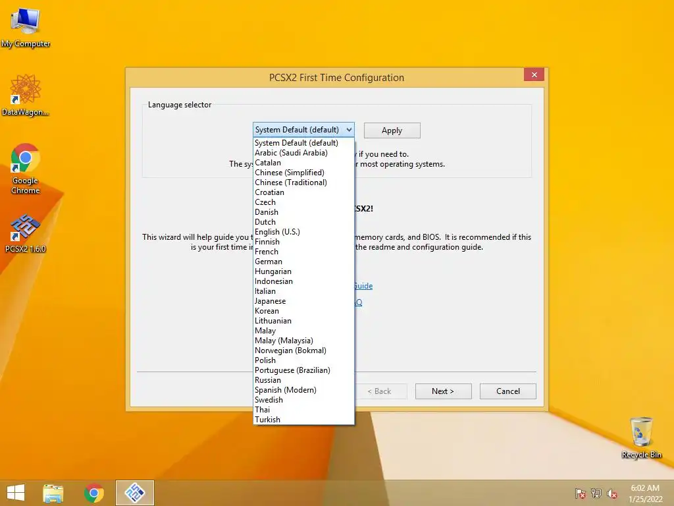Open the My Computer desktop icon
Screen dimensions: 674x506
[26, 26]
